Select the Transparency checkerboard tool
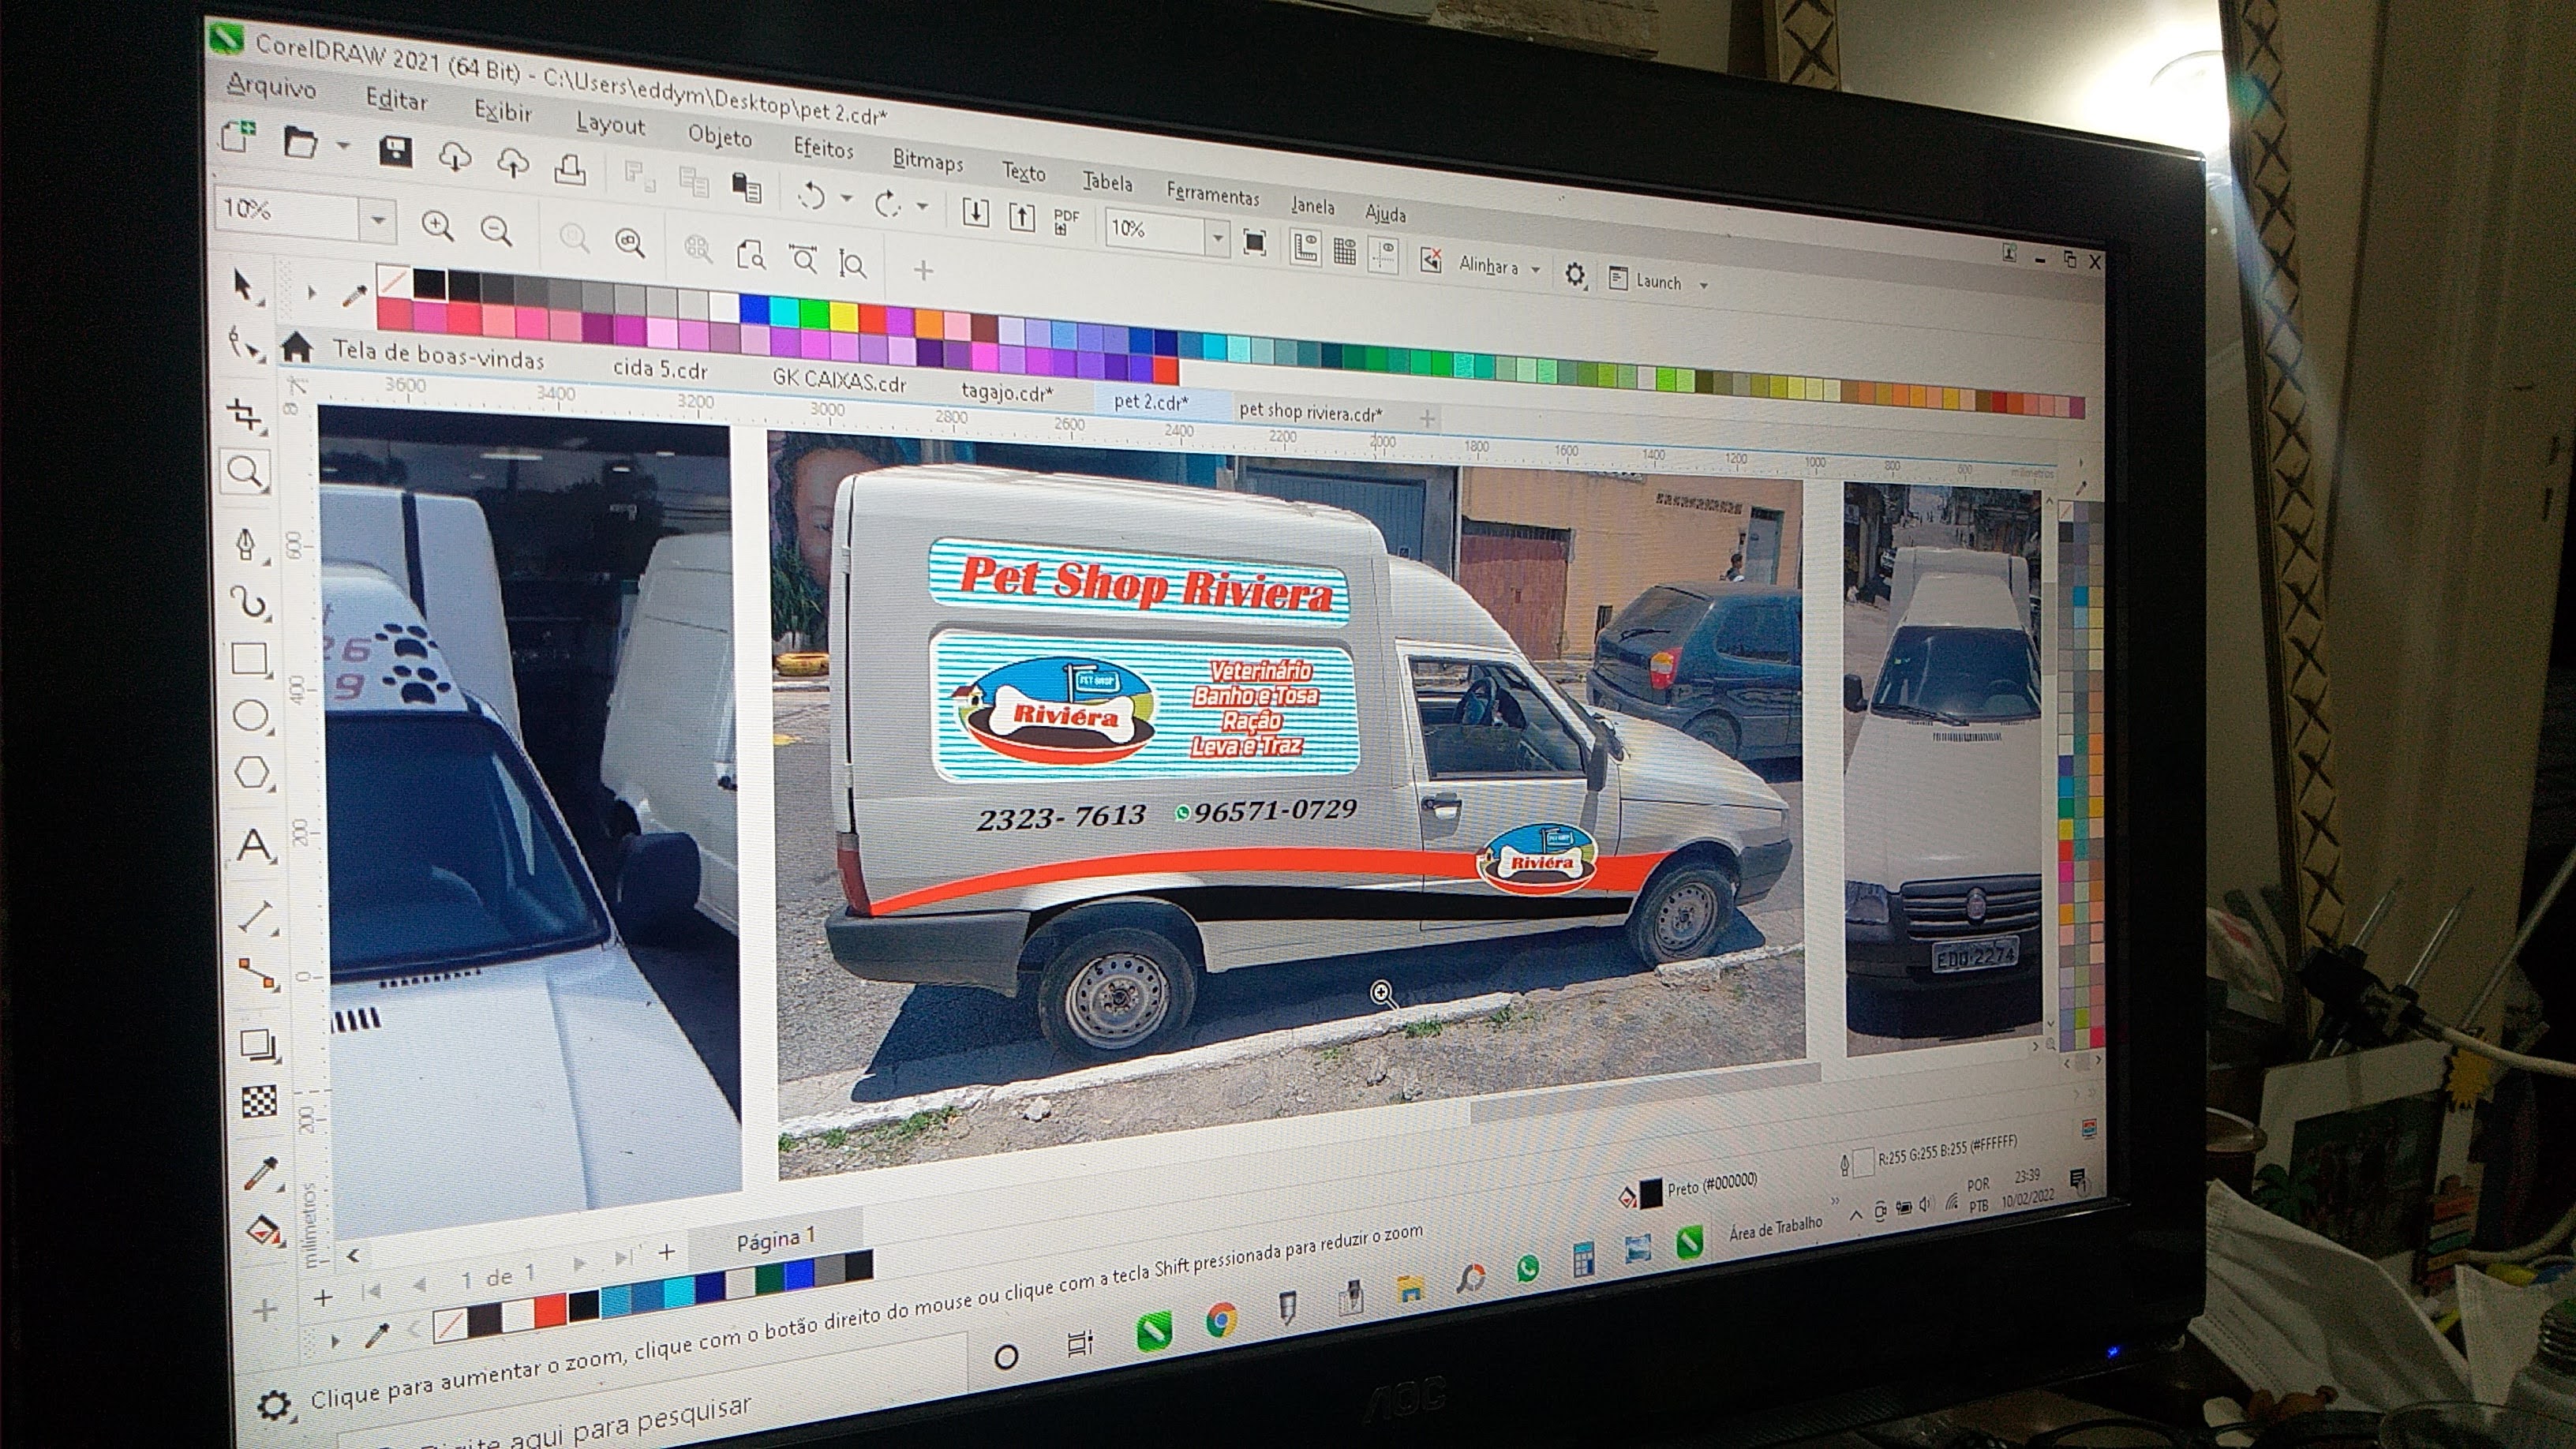2576x1449 pixels. pyautogui.click(x=259, y=1101)
